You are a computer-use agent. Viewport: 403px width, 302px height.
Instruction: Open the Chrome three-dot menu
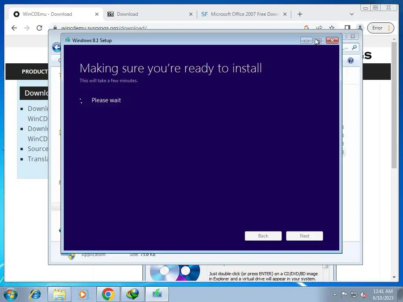(389, 28)
